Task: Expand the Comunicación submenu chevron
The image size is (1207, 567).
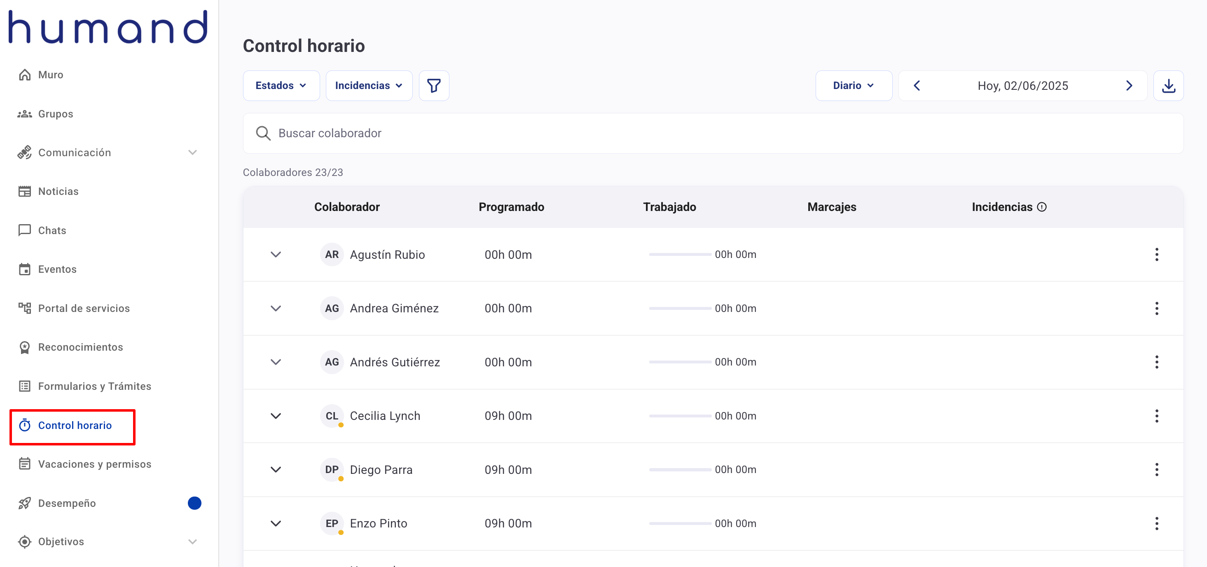Action: click(192, 152)
